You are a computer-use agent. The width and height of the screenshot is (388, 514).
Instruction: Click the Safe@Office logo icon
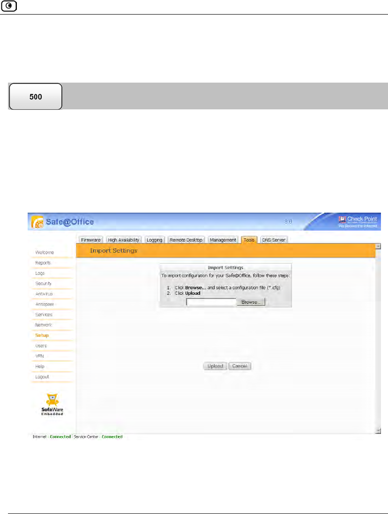click(x=37, y=222)
